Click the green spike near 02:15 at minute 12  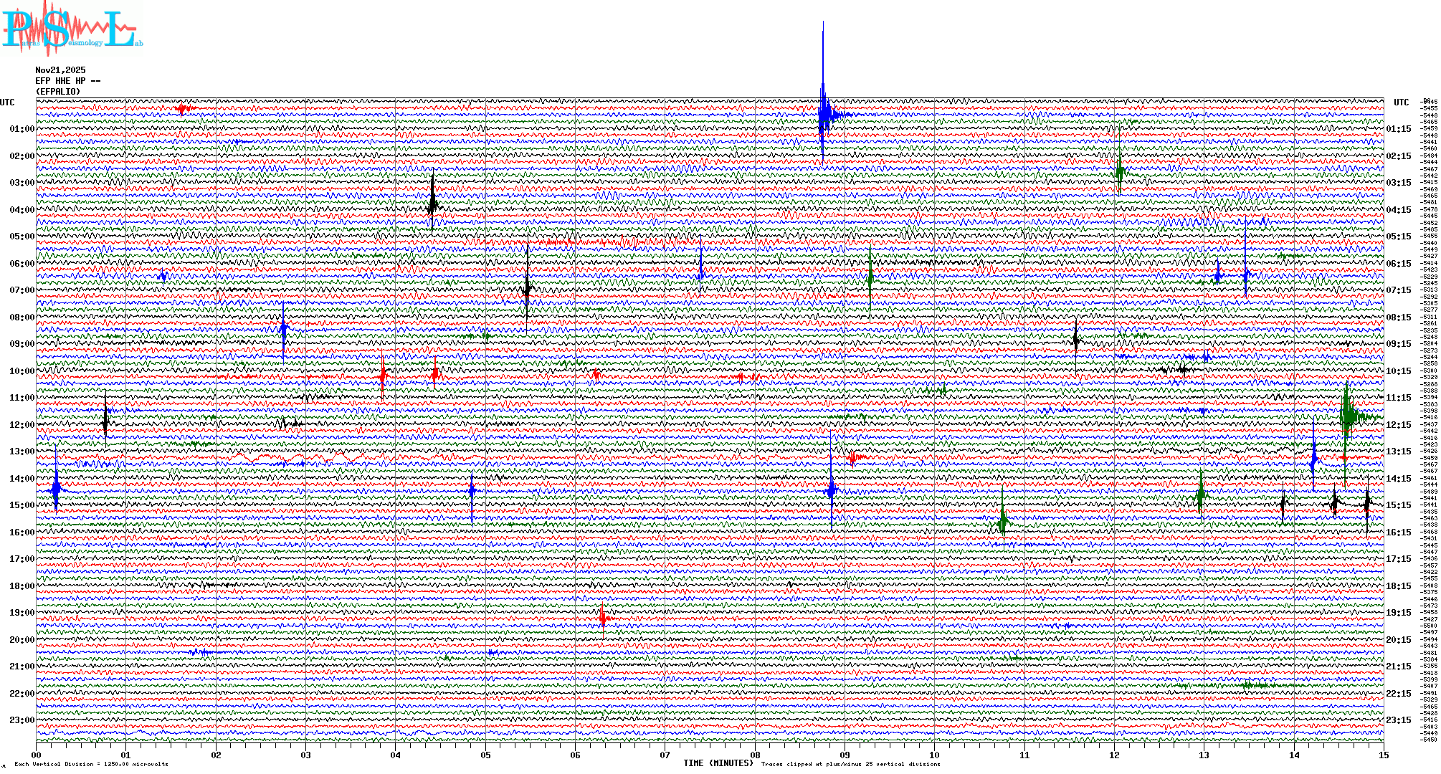coord(1119,172)
